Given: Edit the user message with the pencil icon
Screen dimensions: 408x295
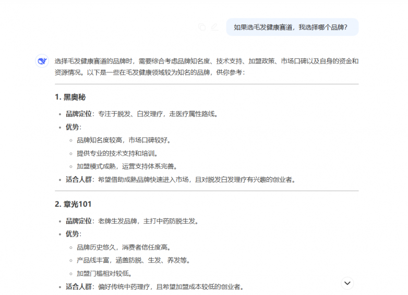Looking at the screenshot, I should pos(214,27).
